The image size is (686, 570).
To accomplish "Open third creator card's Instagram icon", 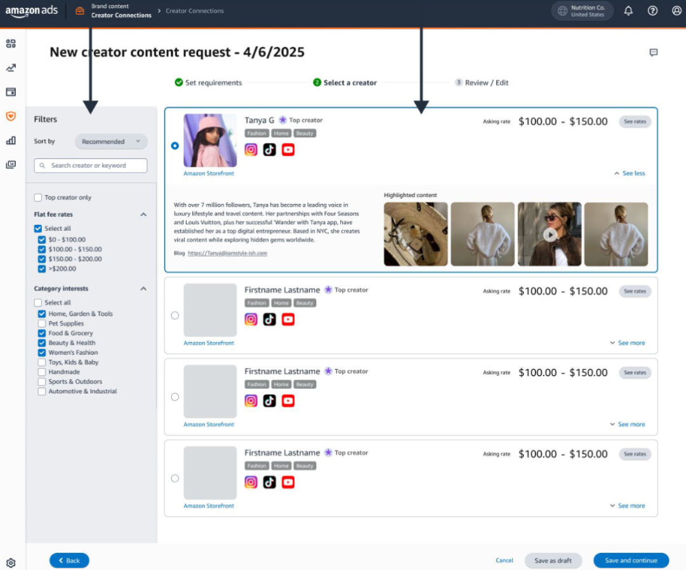I will tap(251, 401).
